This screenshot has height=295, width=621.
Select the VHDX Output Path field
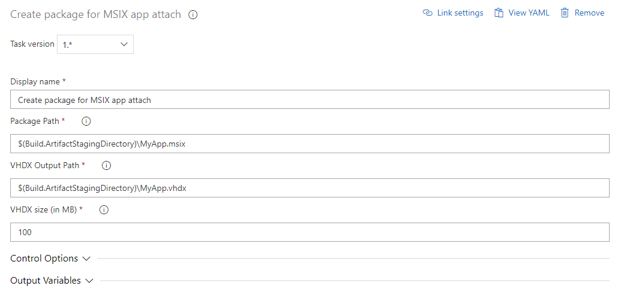coord(310,188)
